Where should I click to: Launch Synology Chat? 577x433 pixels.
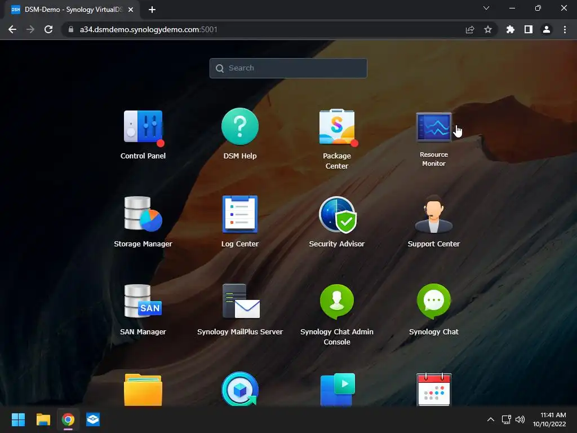pos(434,302)
